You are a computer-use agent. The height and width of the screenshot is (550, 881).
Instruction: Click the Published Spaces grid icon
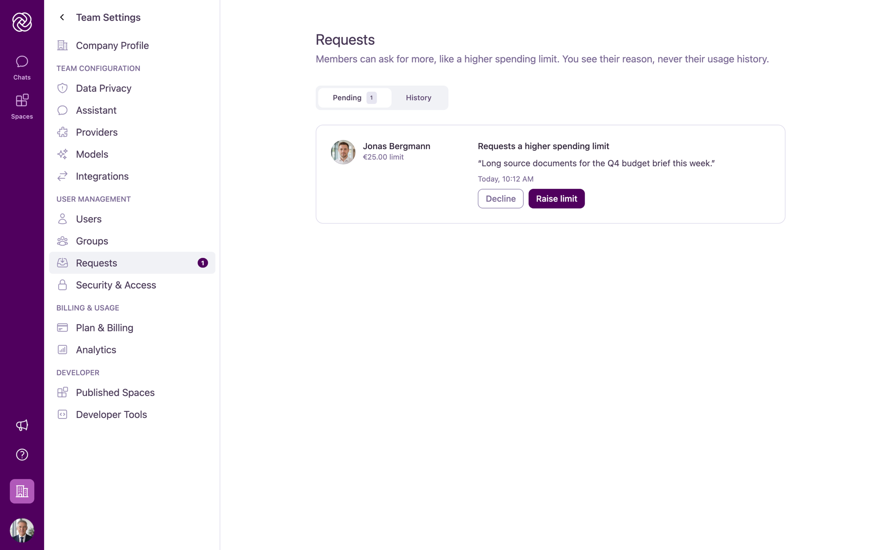click(x=63, y=392)
